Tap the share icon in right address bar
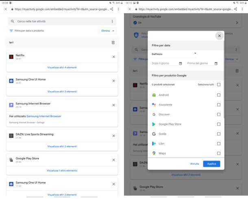Image resolution: width=248 pixels, height=199 pixels. click(235, 9)
